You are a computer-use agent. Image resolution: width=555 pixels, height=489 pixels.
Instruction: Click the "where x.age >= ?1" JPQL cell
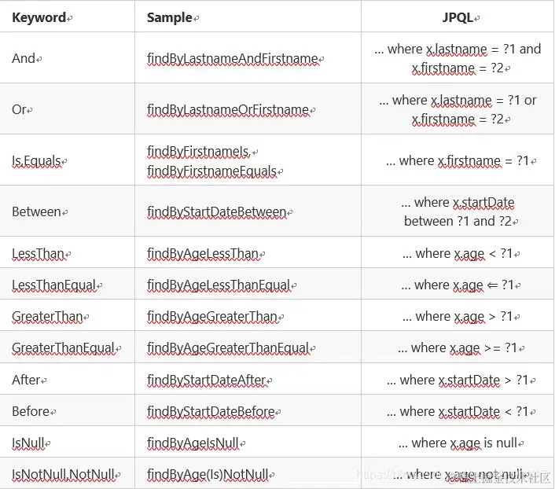[458, 348]
